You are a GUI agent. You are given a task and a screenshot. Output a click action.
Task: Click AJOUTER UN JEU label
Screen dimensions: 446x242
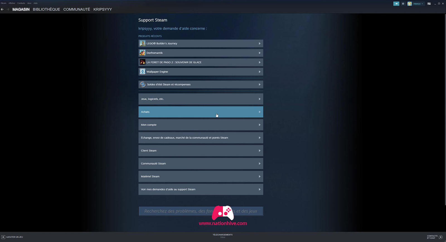[x=14, y=237]
